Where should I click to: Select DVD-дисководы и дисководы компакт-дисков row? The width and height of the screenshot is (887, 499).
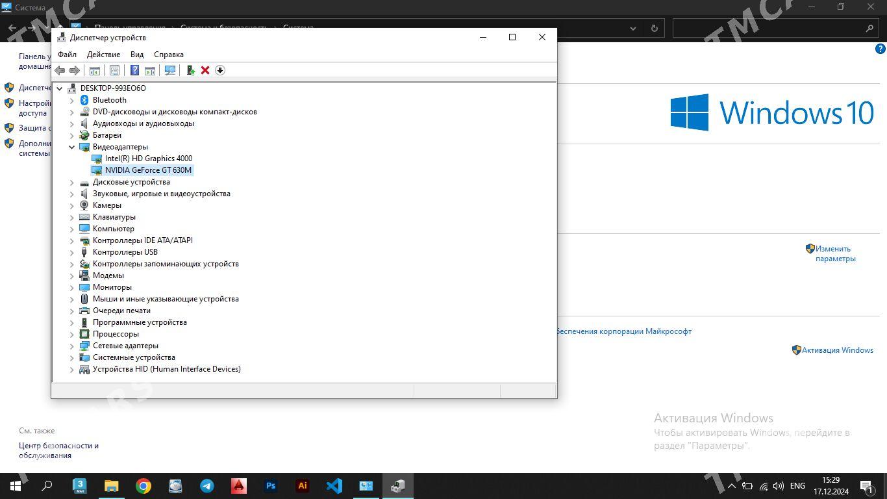(x=175, y=112)
